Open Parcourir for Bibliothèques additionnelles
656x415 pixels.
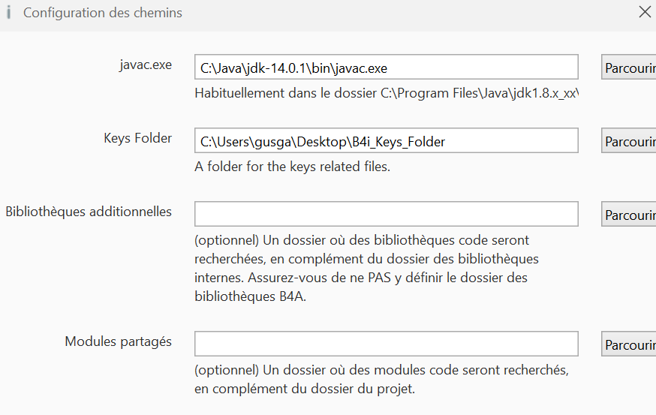(629, 214)
